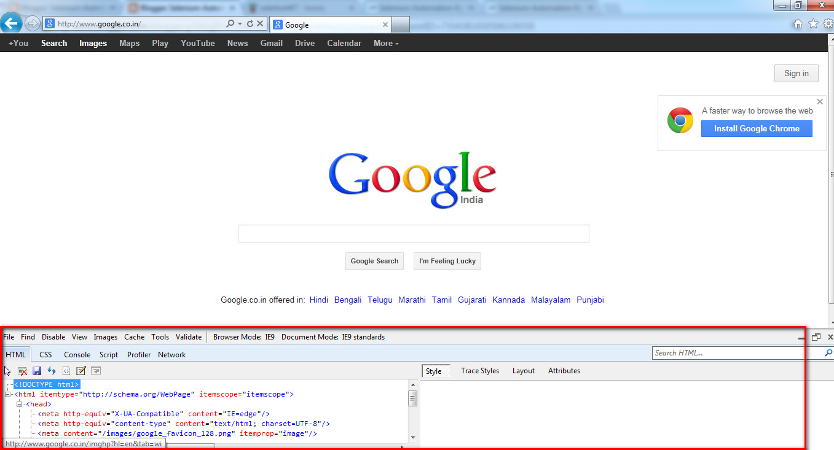Image resolution: width=834 pixels, height=450 pixels.
Task: Click the browser Forward arrow button
Action: tap(31, 24)
